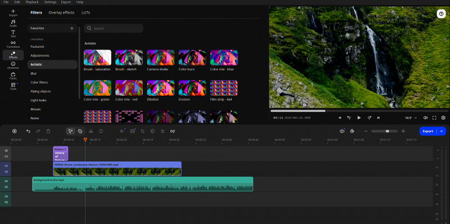Open the Import panel
450x224 pixels.
pyautogui.click(x=13, y=12)
